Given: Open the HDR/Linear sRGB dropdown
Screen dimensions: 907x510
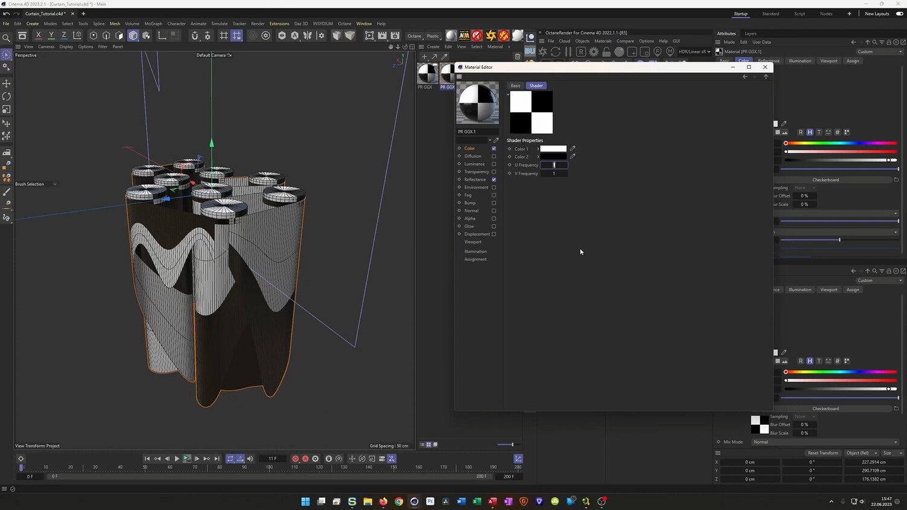Looking at the screenshot, I should (694, 51).
